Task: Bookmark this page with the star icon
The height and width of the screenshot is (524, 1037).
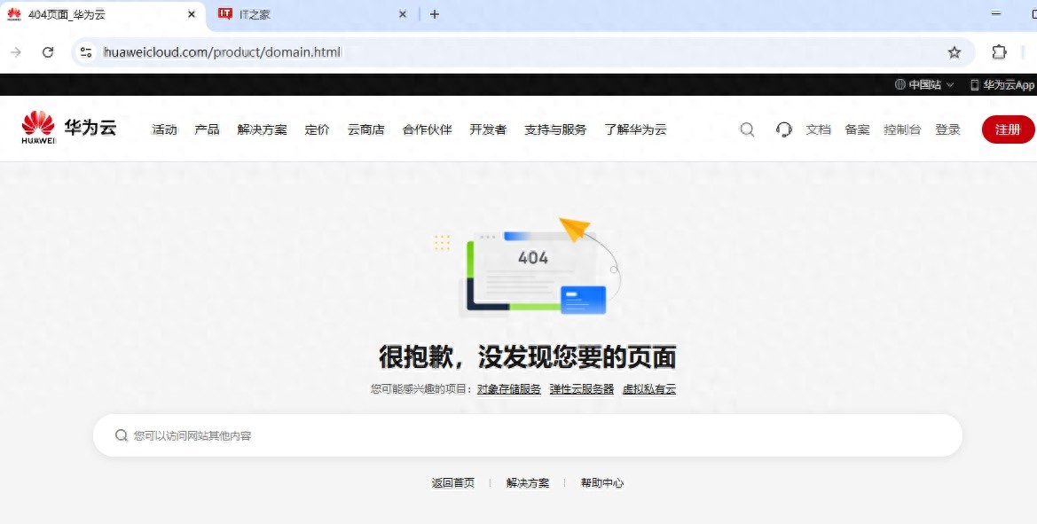Action: point(955,52)
